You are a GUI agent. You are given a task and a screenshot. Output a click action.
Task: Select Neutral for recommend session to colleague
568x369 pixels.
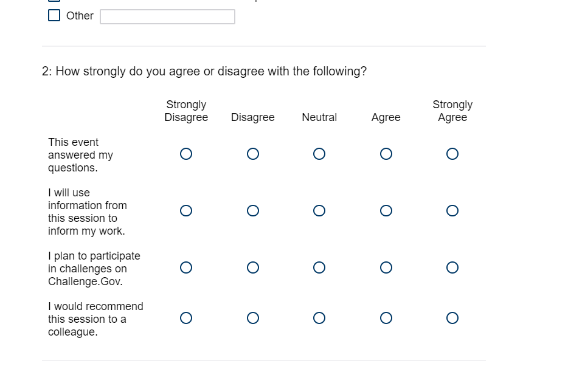click(x=319, y=318)
